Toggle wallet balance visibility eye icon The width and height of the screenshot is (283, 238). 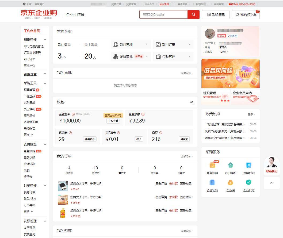[192, 102]
